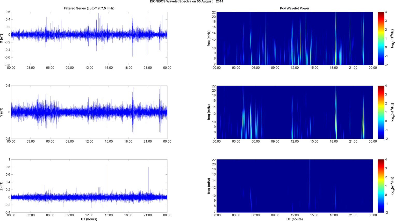Click the log2(nT²/Hz) label of the X spectrum colorbar
Screen dimensions: 395x221
[393, 38]
